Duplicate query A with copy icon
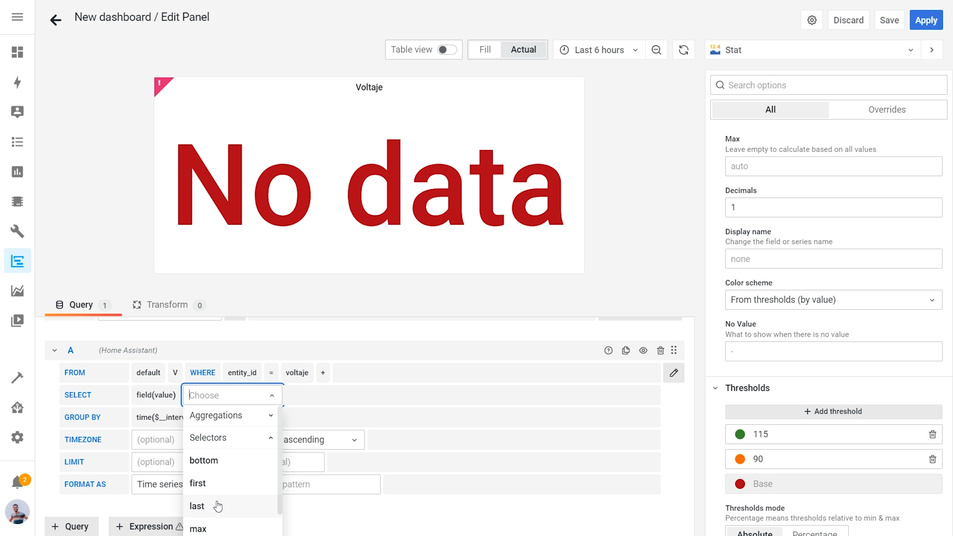 pos(625,350)
